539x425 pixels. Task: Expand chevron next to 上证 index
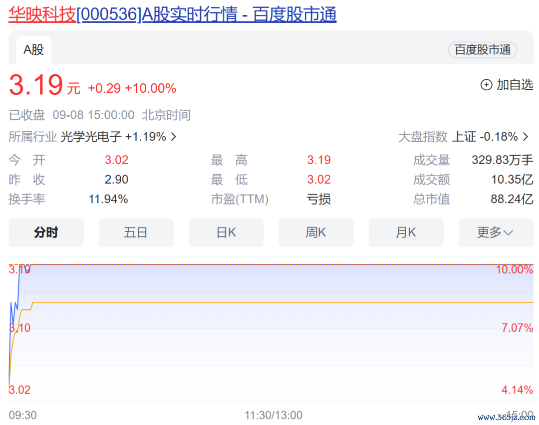[x=525, y=137]
